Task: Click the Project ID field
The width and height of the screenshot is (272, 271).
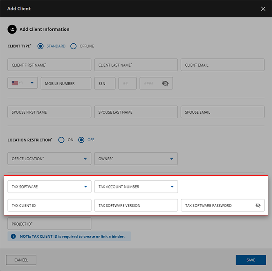Action: (49, 224)
